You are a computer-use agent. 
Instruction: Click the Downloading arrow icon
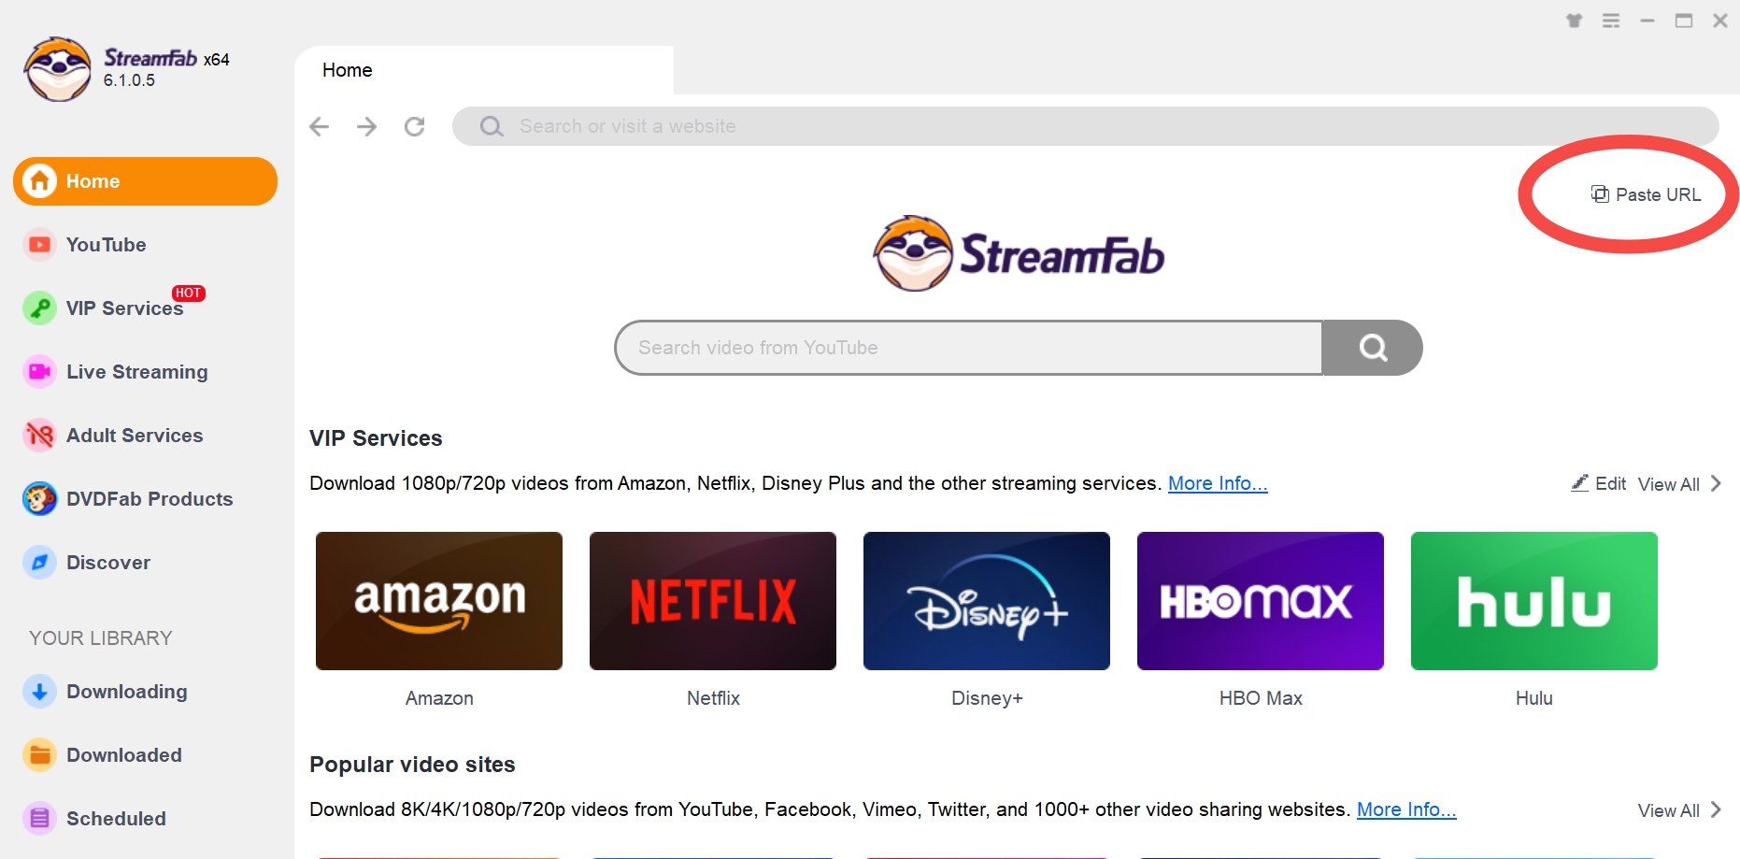tap(39, 692)
